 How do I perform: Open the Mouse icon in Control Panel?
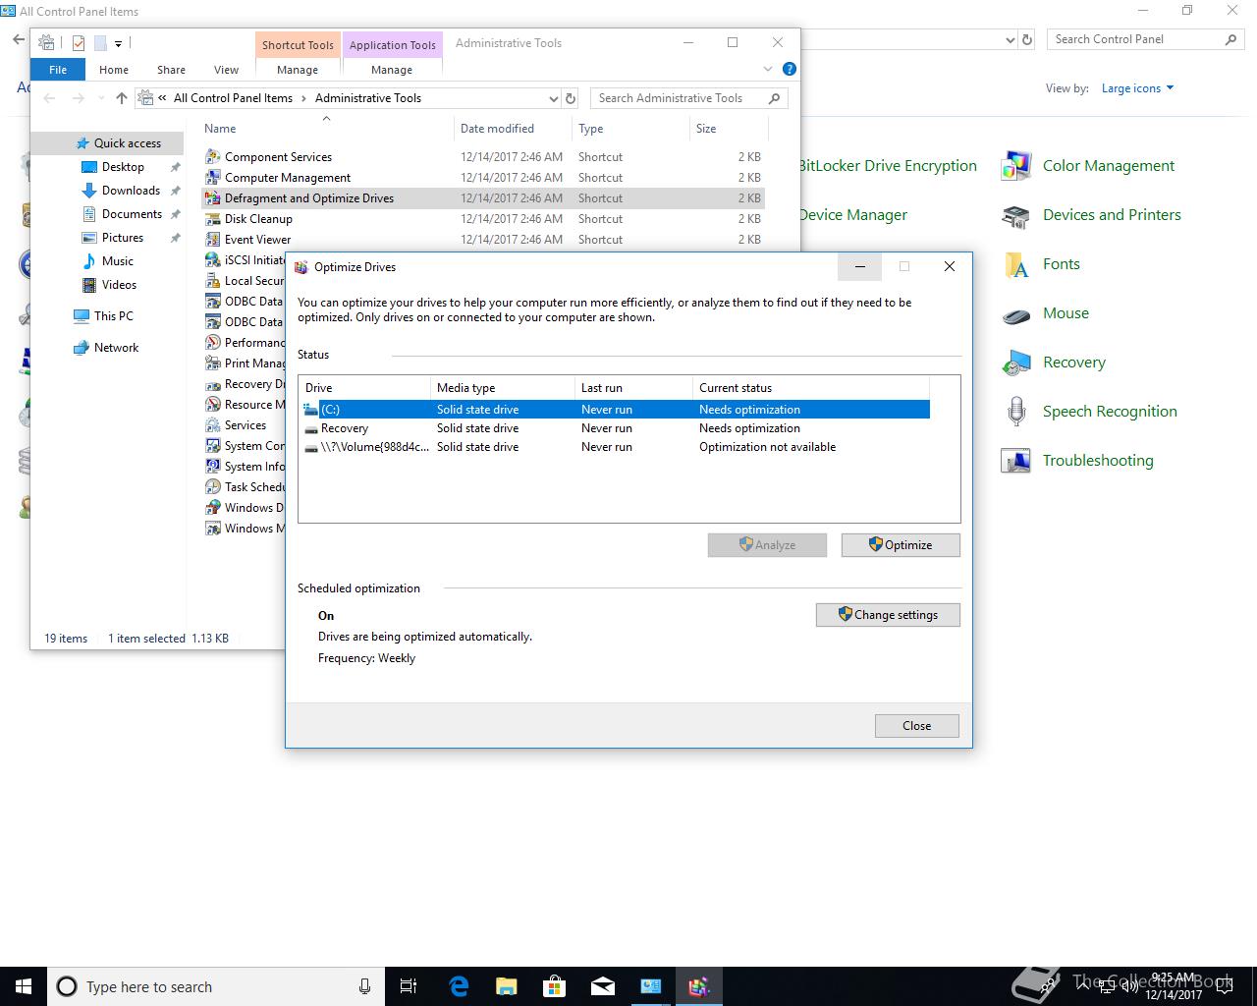coord(1015,313)
